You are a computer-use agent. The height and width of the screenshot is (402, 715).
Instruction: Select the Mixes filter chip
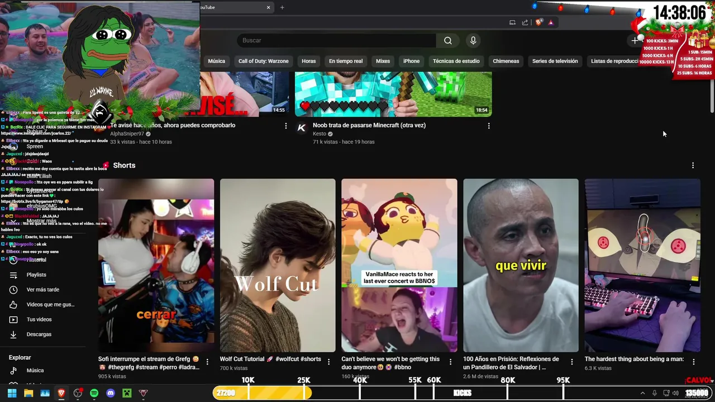click(383, 61)
